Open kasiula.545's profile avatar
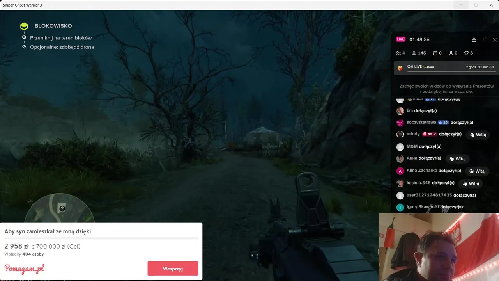 [400, 183]
